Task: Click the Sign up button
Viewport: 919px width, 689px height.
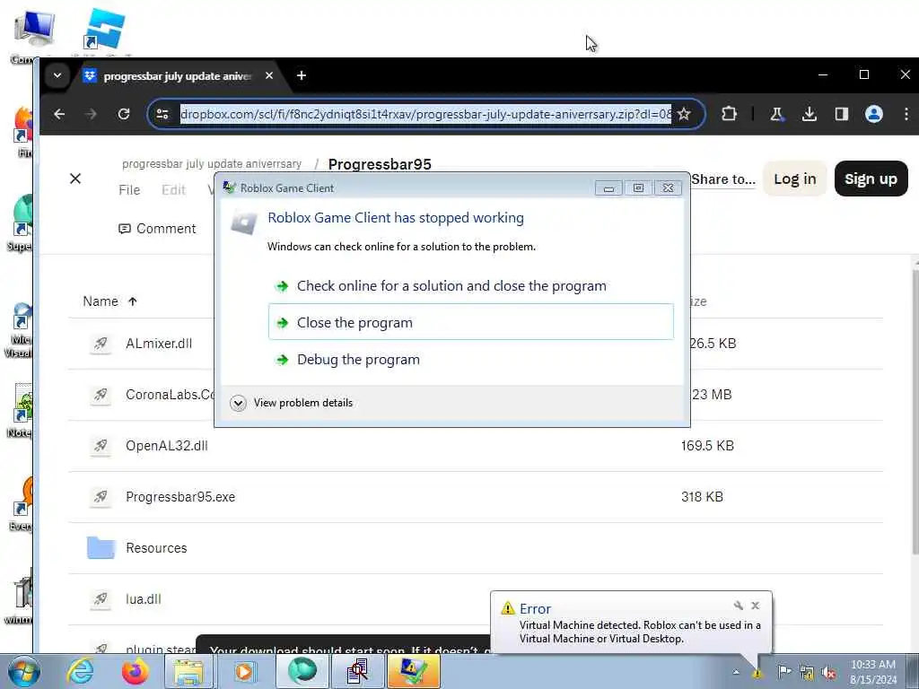Action: click(871, 179)
